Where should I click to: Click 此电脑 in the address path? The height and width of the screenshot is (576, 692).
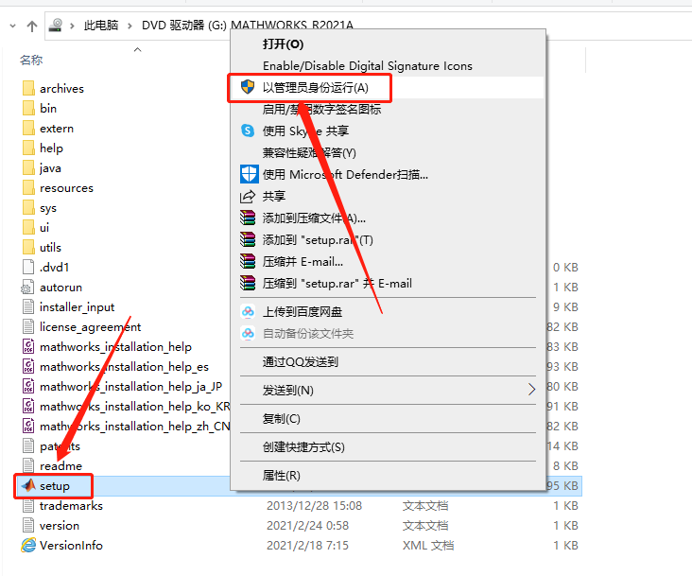point(101,26)
